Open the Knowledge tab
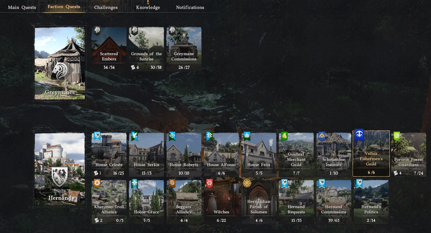This screenshot has height=233, width=431. tap(148, 7)
